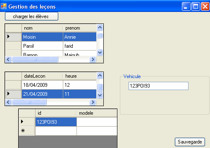Click into the Vehicule text field
This screenshot has height=148, width=210.
coord(158,86)
